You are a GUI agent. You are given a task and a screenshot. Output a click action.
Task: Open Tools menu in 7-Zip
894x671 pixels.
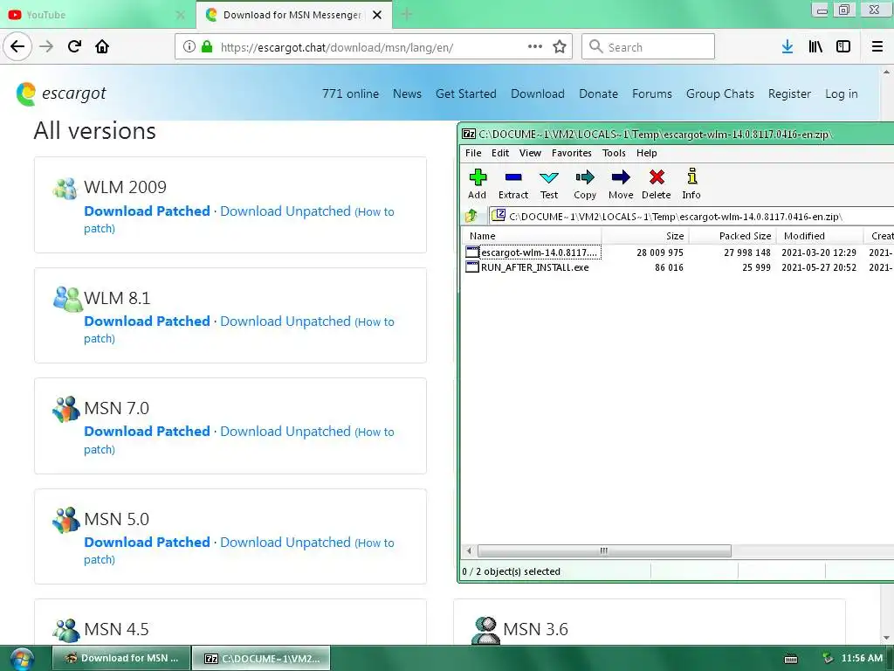[x=614, y=153]
